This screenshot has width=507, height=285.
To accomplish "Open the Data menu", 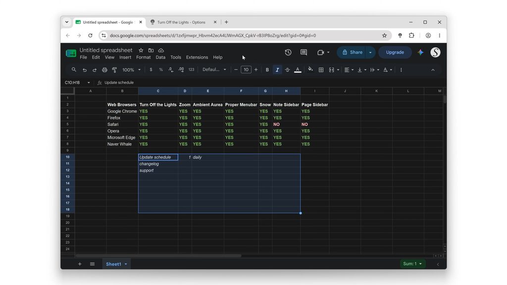I will (x=160, y=57).
